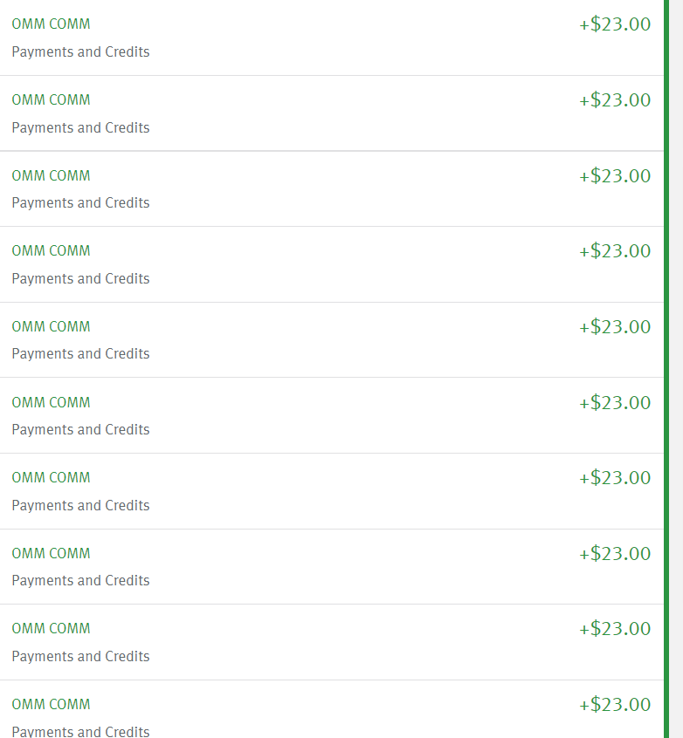The image size is (683, 738).
Task: Click the +$23.00 amount of the seventh transaction
Action: pos(615,478)
